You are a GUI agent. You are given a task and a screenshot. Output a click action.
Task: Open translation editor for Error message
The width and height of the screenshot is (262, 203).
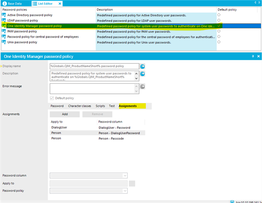(x=142, y=87)
